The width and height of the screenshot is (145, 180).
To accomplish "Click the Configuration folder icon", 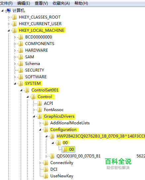I will click(46, 130).
